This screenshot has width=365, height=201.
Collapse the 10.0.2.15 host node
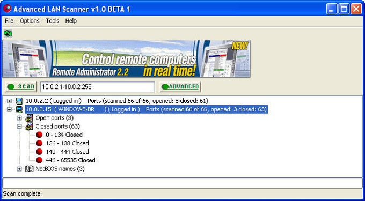[x=9, y=109]
